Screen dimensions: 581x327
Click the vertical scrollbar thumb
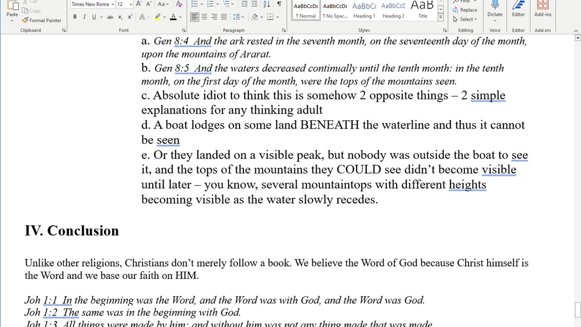click(577, 310)
